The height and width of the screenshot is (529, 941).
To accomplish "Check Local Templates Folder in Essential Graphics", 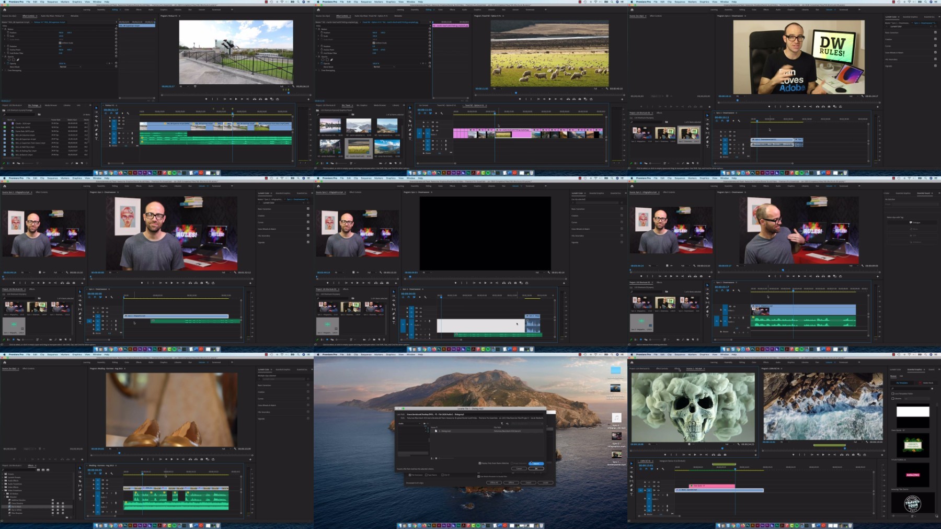I will 892,393.
